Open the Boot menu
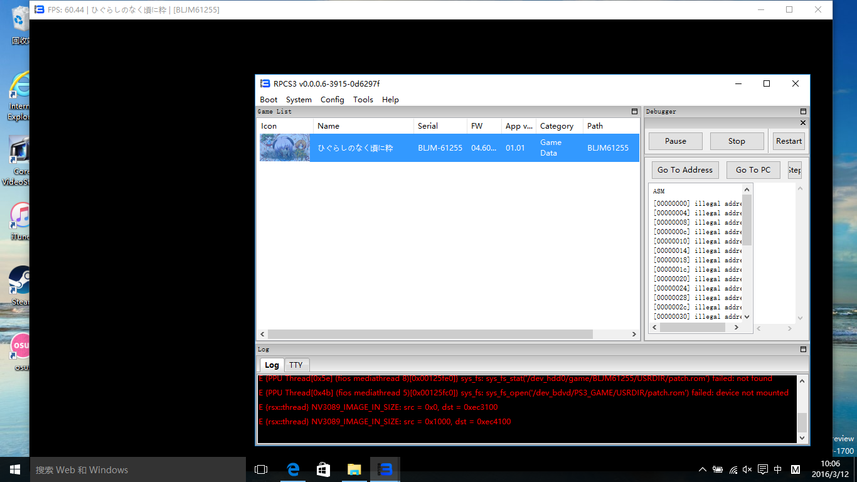The height and width of the screenshot is (482, 857). (x=269, y=100)
